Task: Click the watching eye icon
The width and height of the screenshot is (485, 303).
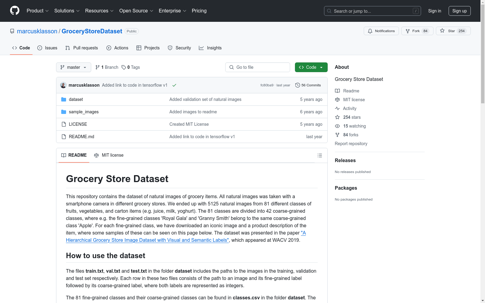Action: [337, 126]
